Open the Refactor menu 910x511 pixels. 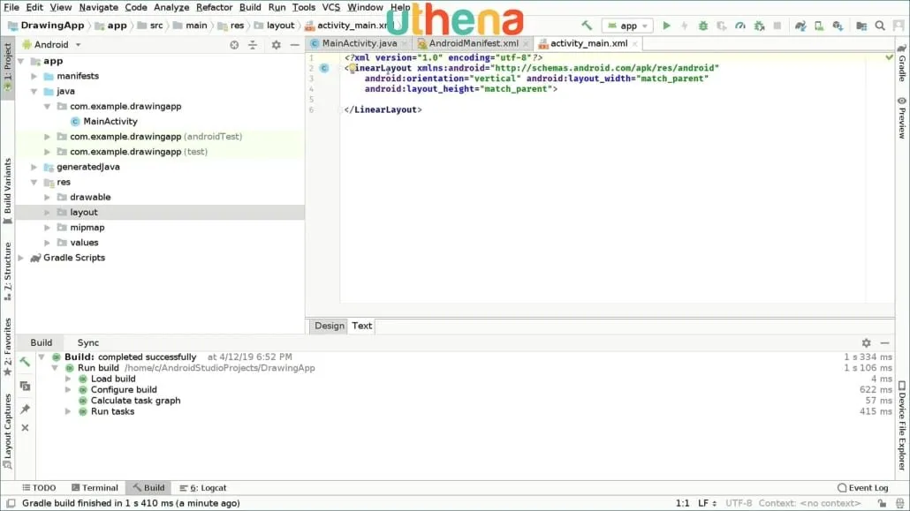pos(214,7)
